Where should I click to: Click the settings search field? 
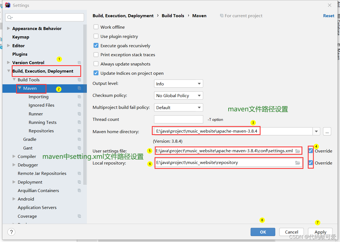click(45, 17)
